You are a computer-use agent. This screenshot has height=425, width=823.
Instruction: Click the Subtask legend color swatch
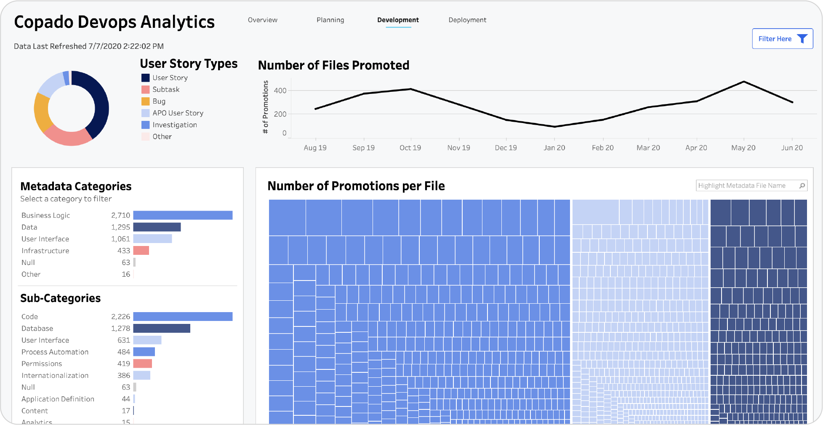[x=146, y=90]
